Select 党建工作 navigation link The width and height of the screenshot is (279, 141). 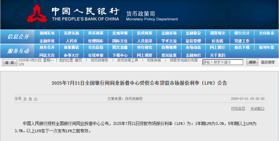[242, 41]
